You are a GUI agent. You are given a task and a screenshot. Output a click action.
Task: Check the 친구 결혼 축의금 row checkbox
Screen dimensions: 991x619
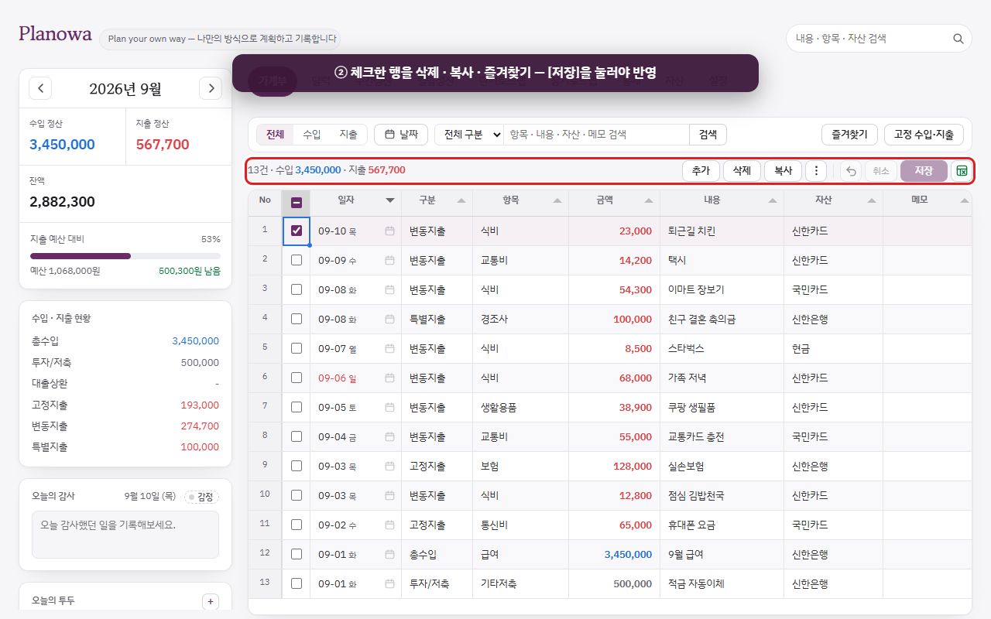tap(297, 319)
